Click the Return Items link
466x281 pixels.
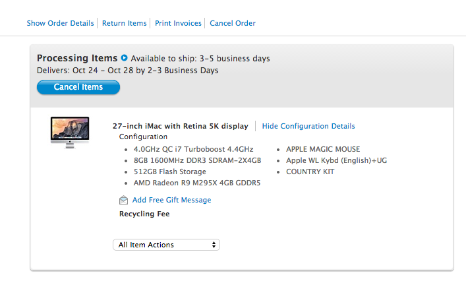tap(124, 23)
